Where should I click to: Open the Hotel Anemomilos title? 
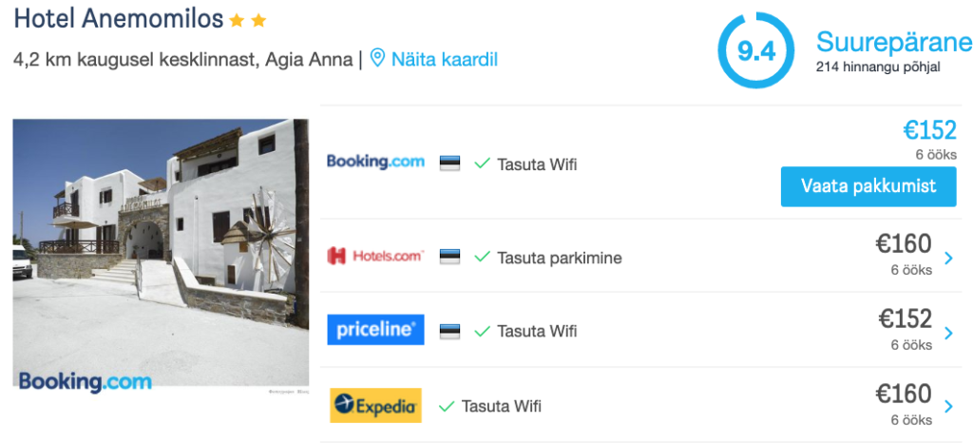119,18
